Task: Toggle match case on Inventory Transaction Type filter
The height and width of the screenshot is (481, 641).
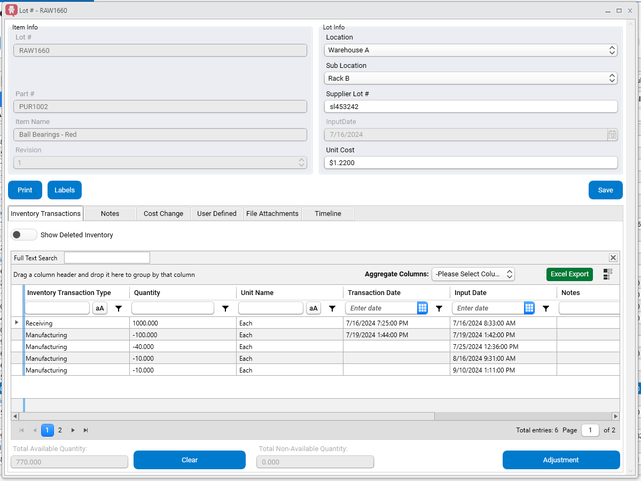Action: tap(99, 308)
